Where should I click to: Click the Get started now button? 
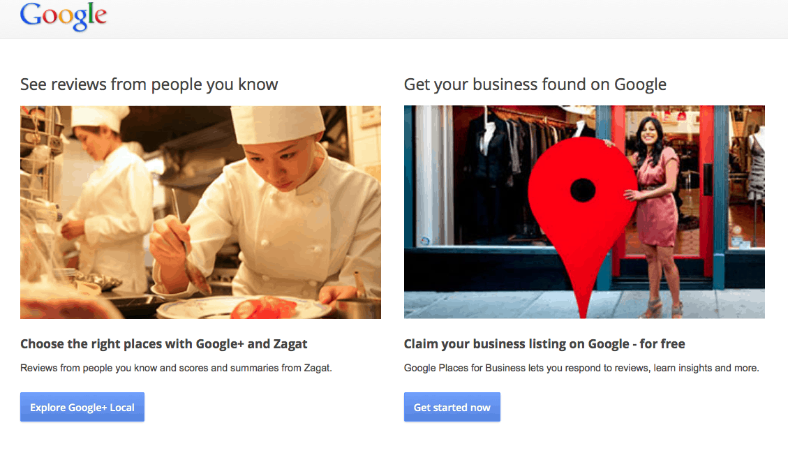[x=452, y=407]
